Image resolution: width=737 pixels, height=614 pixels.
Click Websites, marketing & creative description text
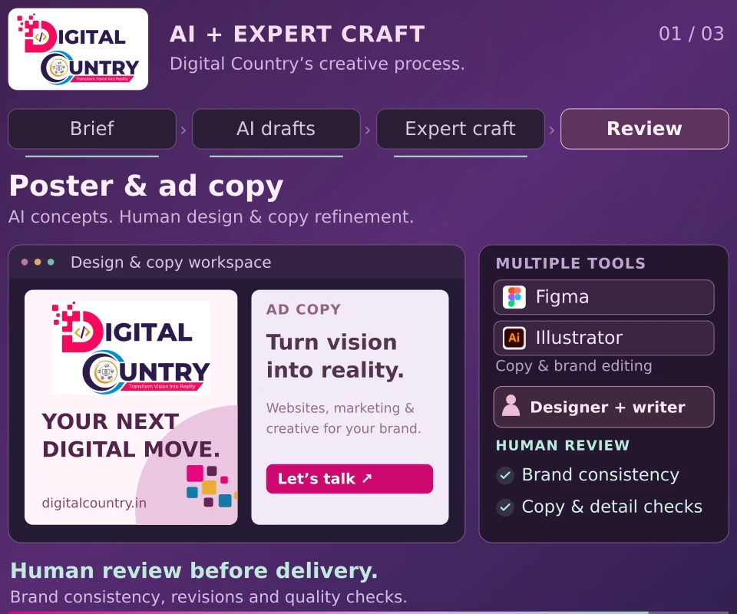[344, 418]
